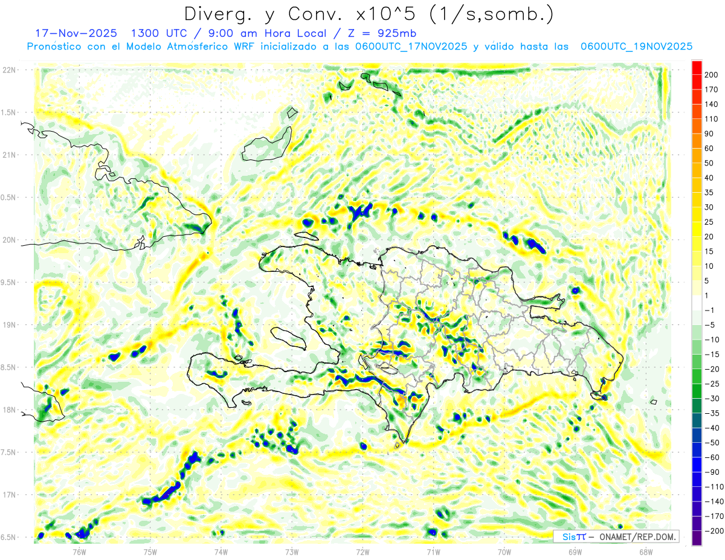
Task: Click the -90 value on the color scale
Action: [x=713, y=472]
